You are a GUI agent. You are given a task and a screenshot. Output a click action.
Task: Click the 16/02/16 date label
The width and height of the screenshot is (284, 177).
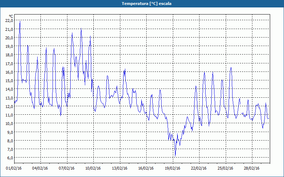(146, 169)
